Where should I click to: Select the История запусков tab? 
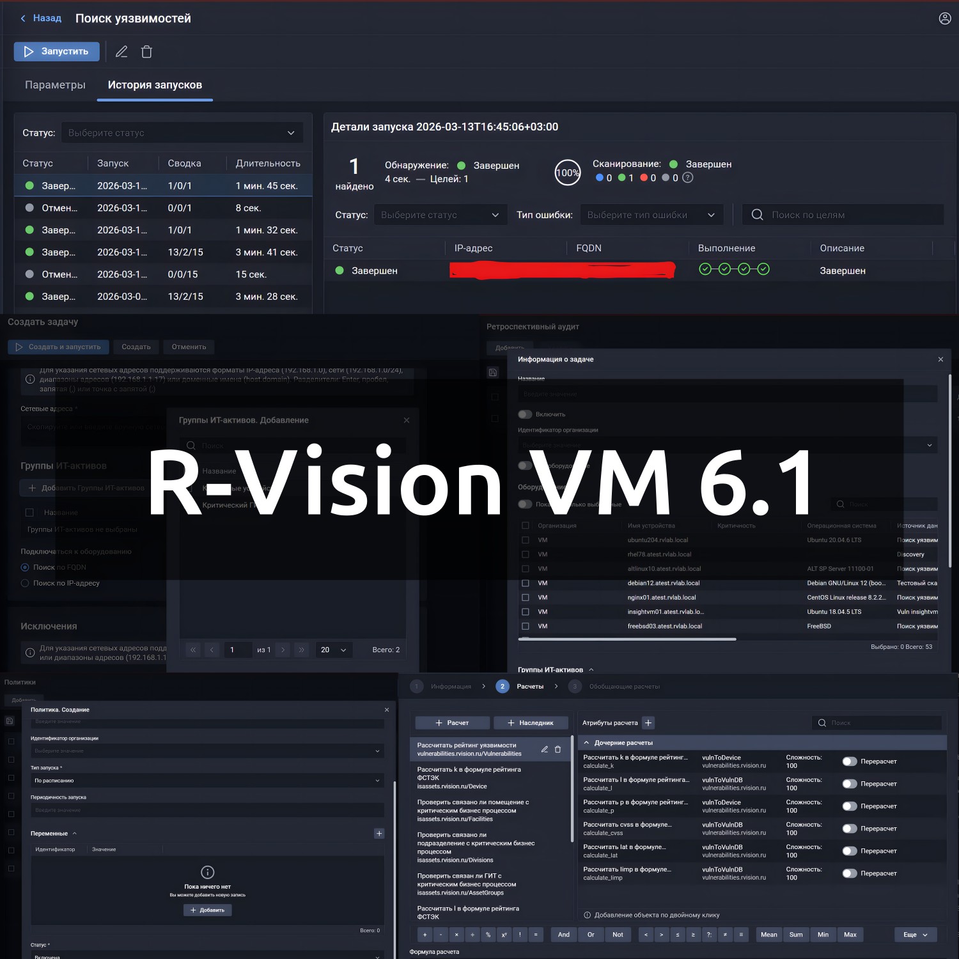click(x=155, y=85)
